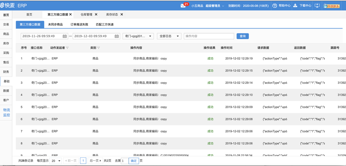Close the 库存状态 page tab
The image size is (346, 166).
tap(122, 15)
